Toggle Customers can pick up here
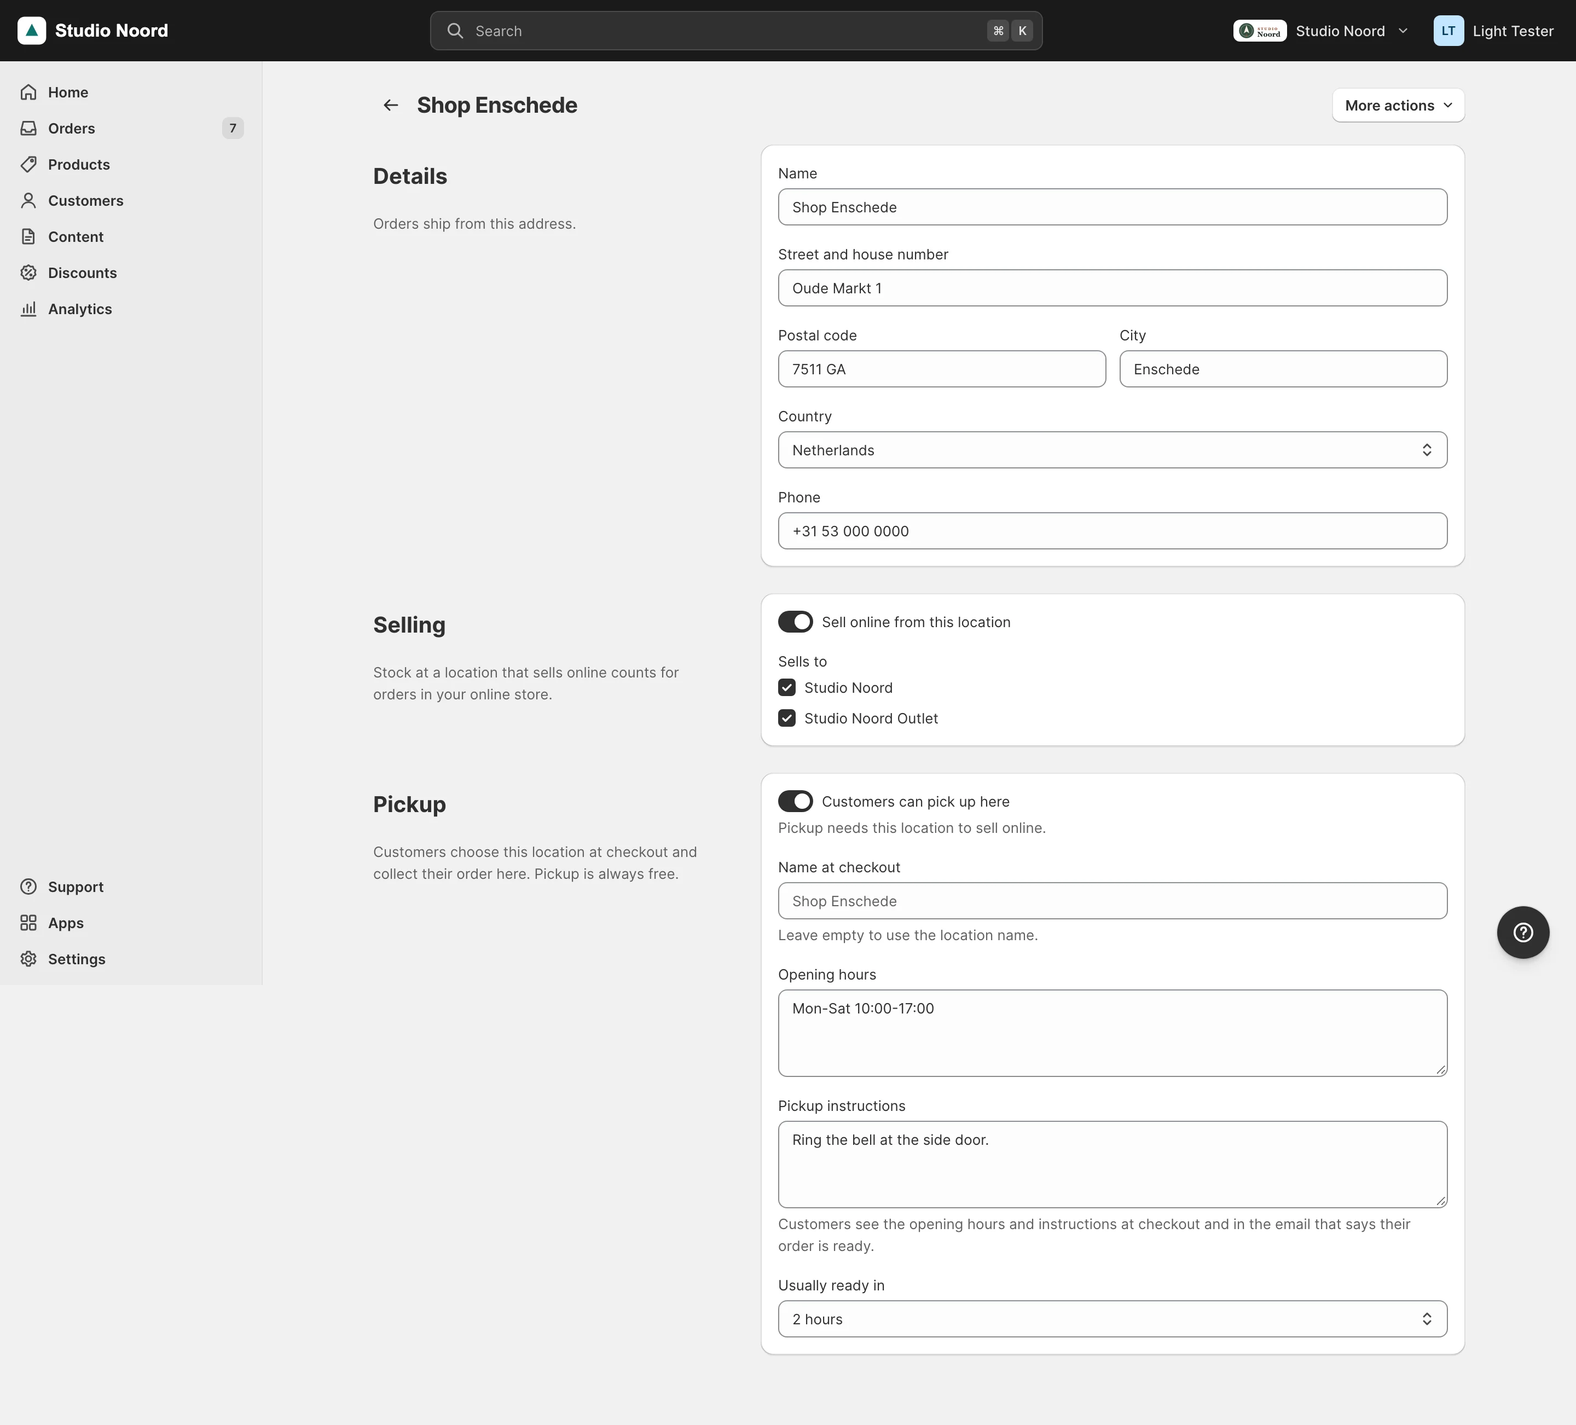This screenshot has width=1576, height=1425. coord(795,801)
